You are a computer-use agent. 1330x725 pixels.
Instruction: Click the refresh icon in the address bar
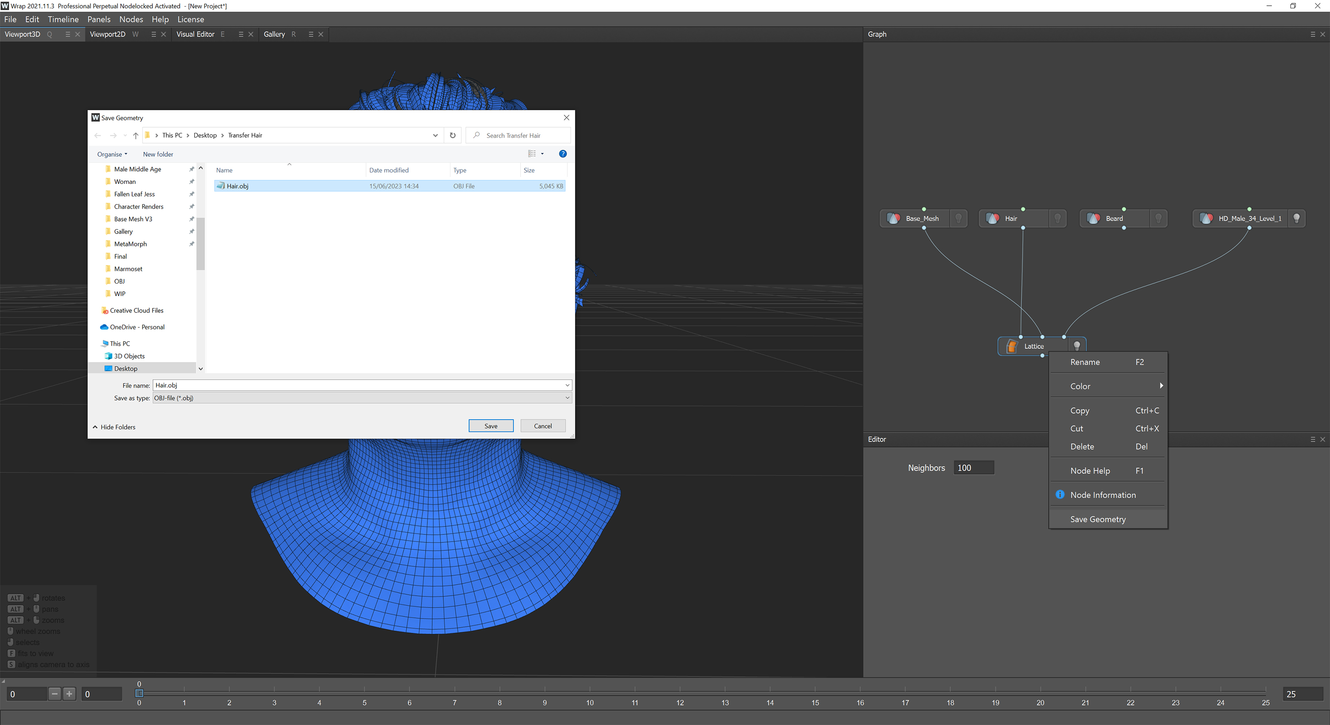pyautogui.click(x=452, y=135)
